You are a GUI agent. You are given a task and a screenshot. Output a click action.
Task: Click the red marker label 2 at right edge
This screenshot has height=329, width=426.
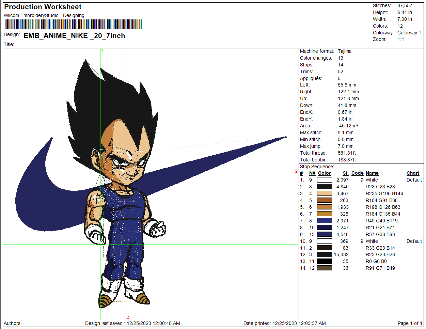[296, 171]
